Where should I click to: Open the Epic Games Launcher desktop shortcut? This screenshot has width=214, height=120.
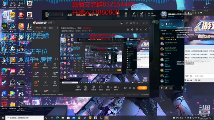tap(21, 61)
